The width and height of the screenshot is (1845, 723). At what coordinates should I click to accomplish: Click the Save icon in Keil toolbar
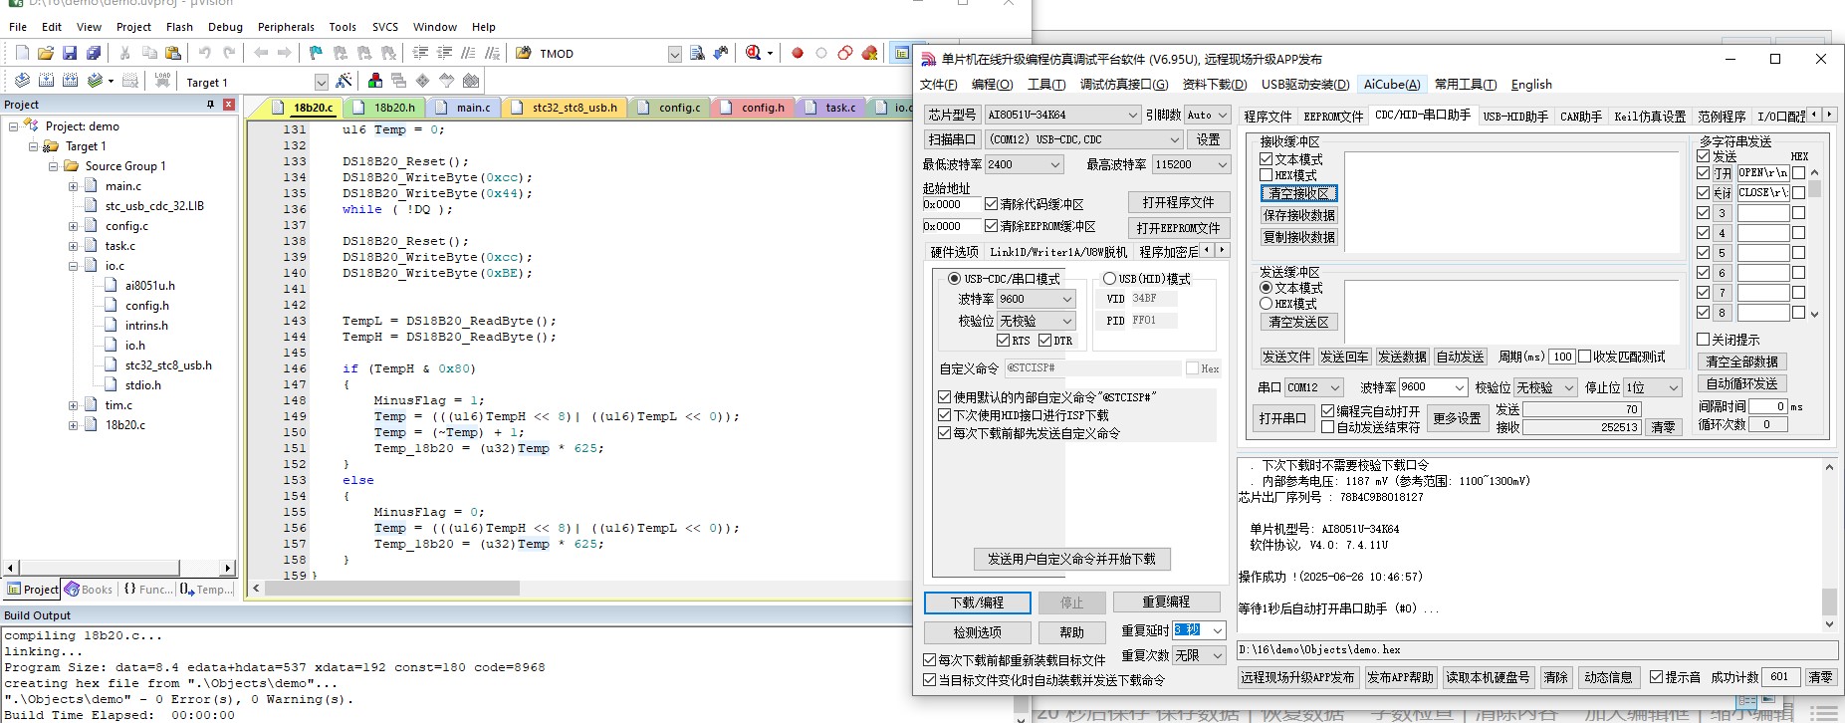(70, 53)
